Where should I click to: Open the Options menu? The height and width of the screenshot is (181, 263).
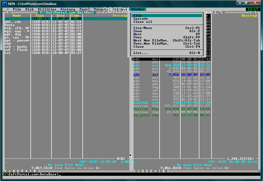tap(120, 9)
